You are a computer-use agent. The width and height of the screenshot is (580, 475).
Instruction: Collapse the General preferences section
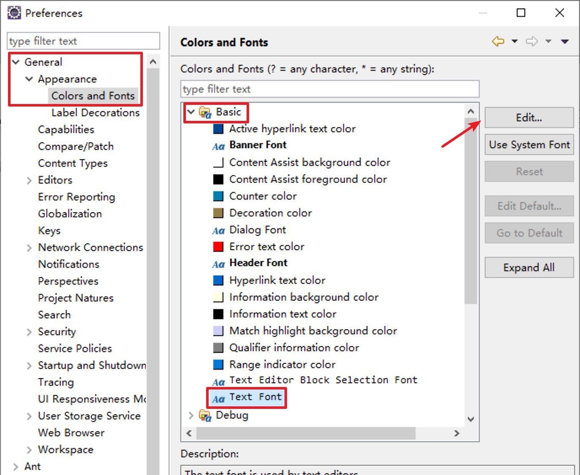click(16, 62)
